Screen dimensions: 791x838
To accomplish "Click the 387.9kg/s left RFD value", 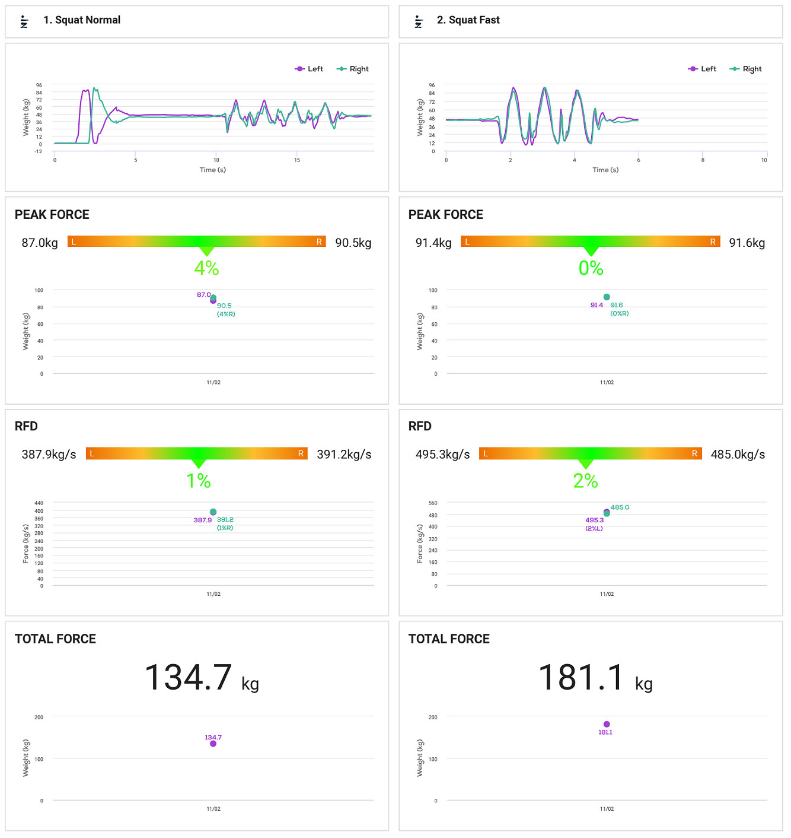I will tap(49, 455).
